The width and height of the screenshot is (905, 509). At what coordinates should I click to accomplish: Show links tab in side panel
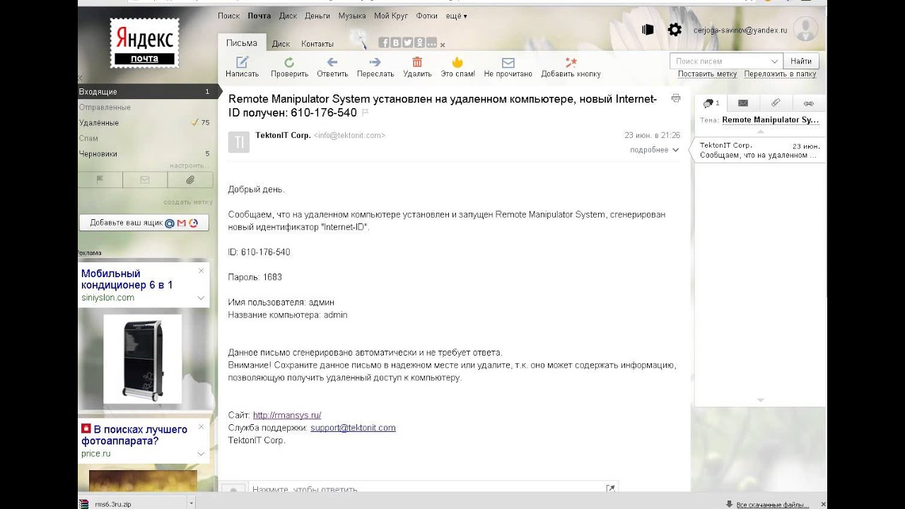[x=809, y=103]
